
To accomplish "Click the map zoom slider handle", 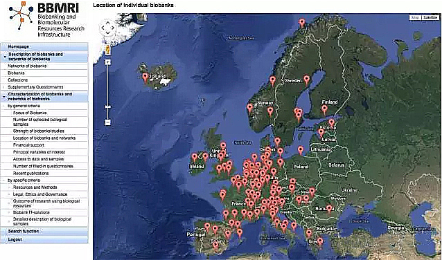I will point(107,107).
